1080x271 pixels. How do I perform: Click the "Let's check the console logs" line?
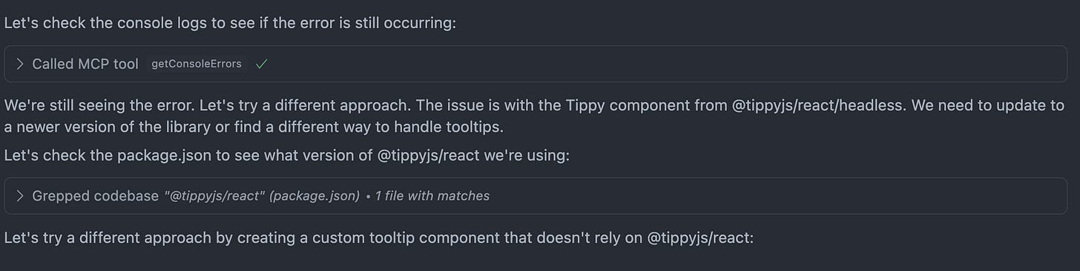(x=230, y=23)
